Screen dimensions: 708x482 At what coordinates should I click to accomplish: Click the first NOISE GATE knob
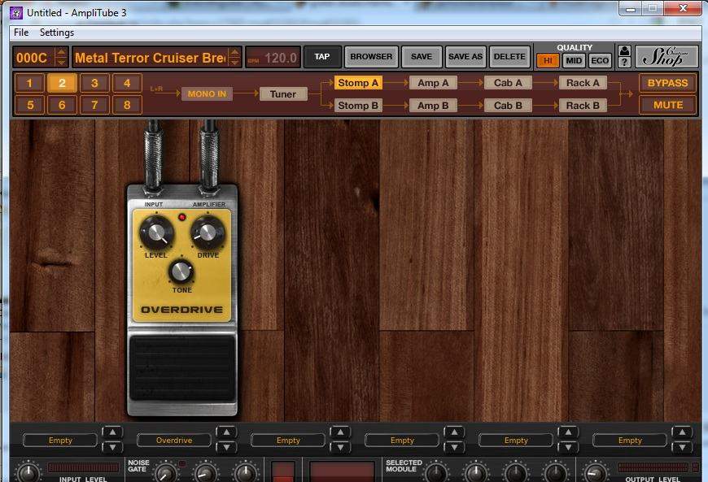click(x=166, y=473)
